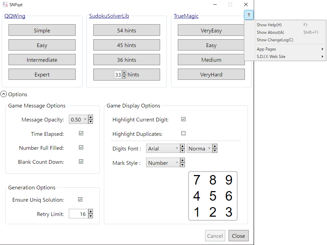This screenshot has height=245, width=327.
Task: Select Show Help(H) menu entry
Action: [x=290, y=25]
